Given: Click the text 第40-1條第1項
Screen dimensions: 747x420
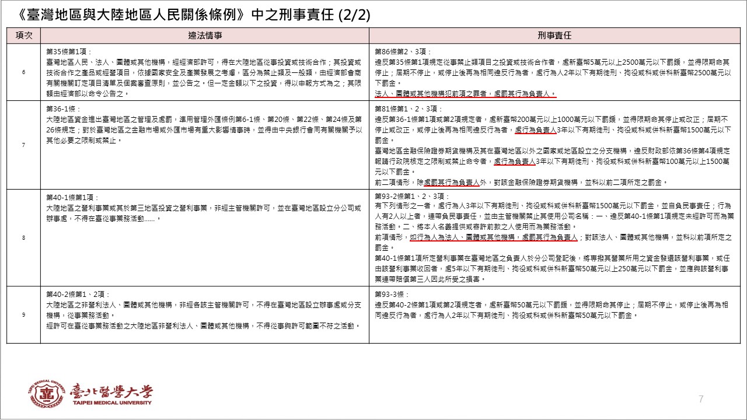Looking at the screenshot, I should point(74,197).
